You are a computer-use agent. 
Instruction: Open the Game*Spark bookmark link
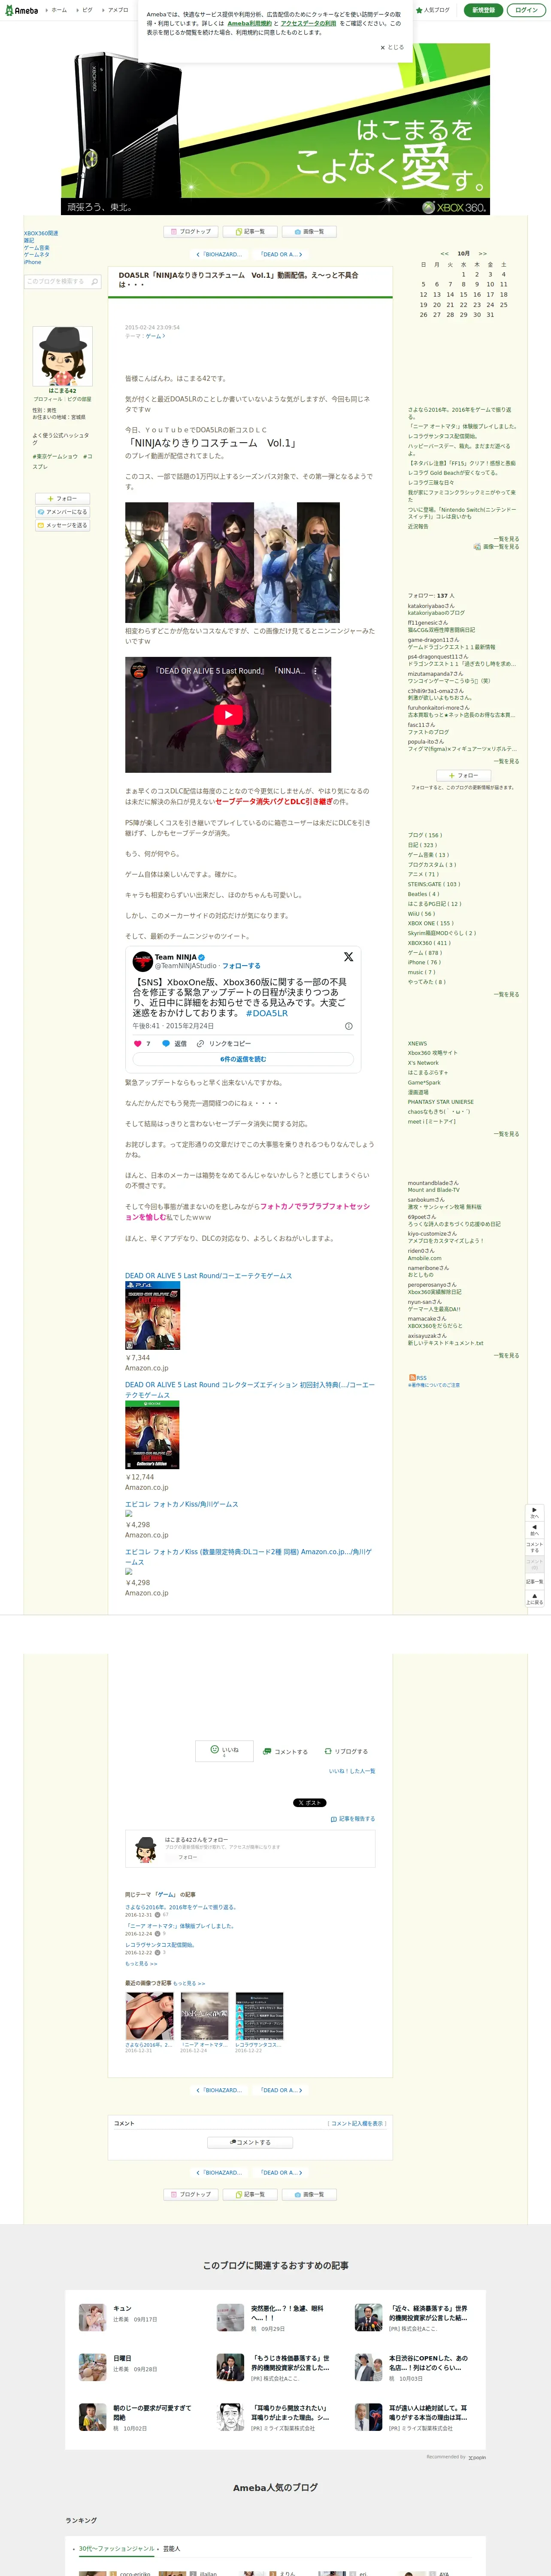pos(424,1083)
